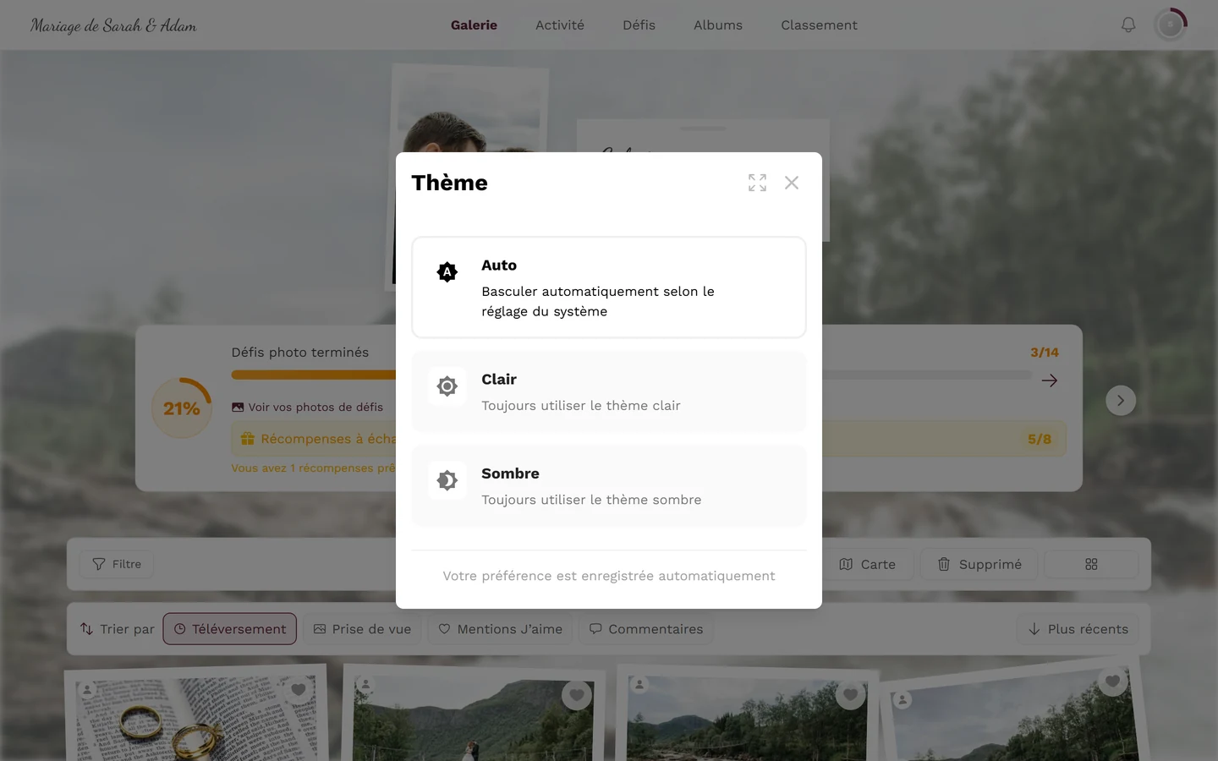This screenshot has height=761, width=1218.
Task: Open the Activité tab
Action: point(560,25)
